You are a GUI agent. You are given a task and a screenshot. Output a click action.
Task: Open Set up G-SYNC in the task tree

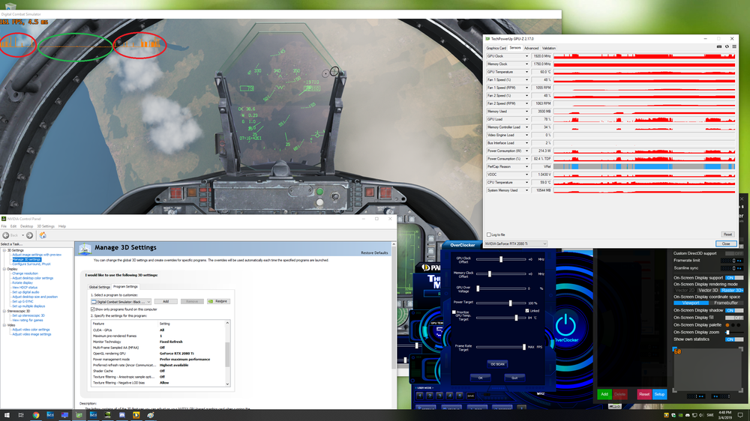[22, 302]
